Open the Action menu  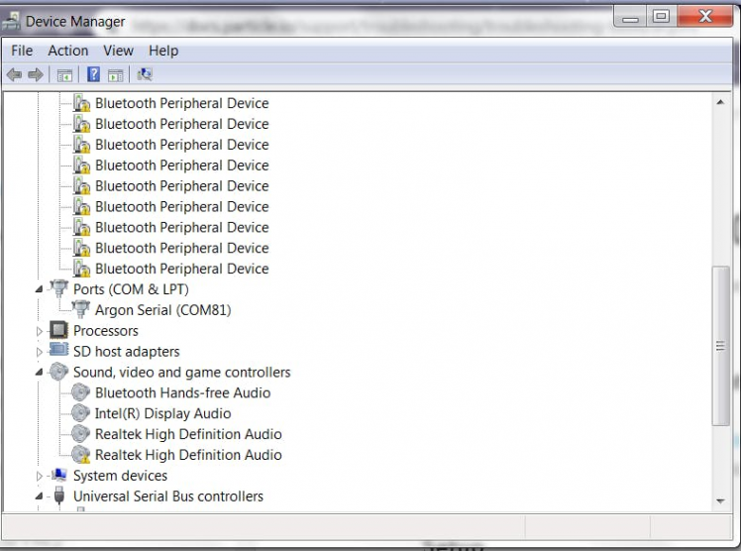tap(68, 51)
